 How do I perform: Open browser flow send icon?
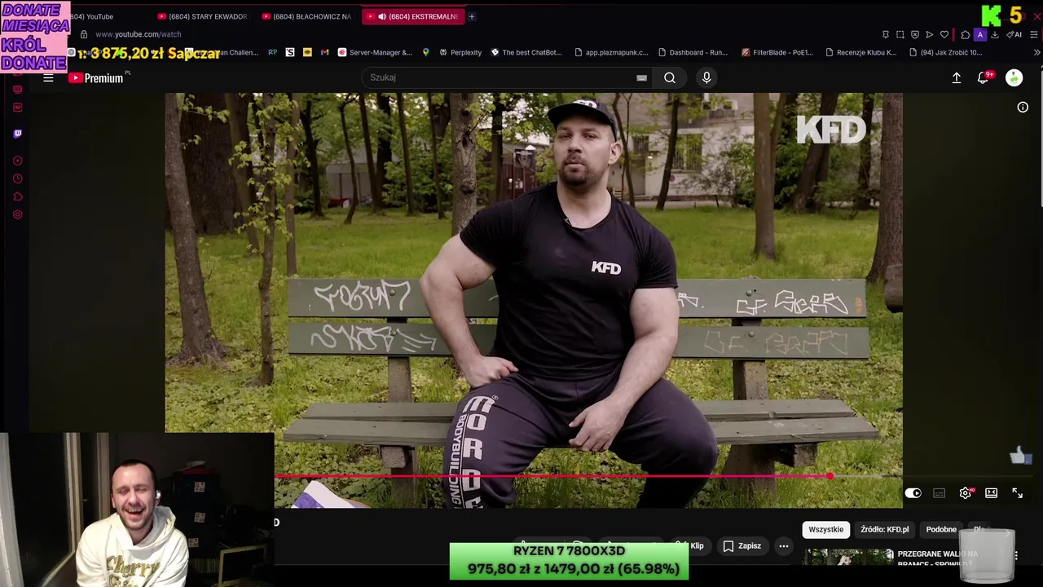tap(930, 34)
